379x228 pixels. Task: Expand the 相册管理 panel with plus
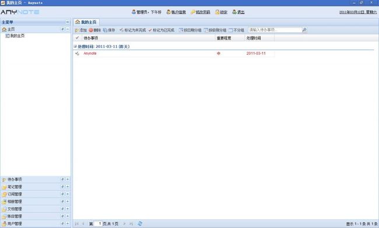(68, 201)
